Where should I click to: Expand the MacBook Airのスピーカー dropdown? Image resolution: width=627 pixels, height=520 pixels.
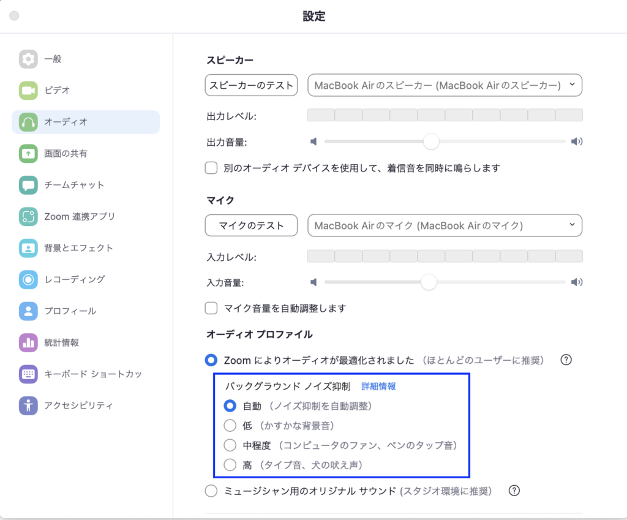coord(445,86)
